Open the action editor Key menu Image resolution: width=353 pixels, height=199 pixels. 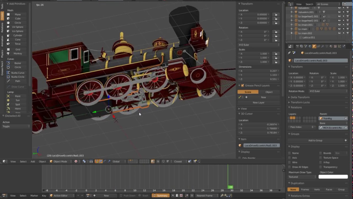pyautogui.click(x=44, y=195)
